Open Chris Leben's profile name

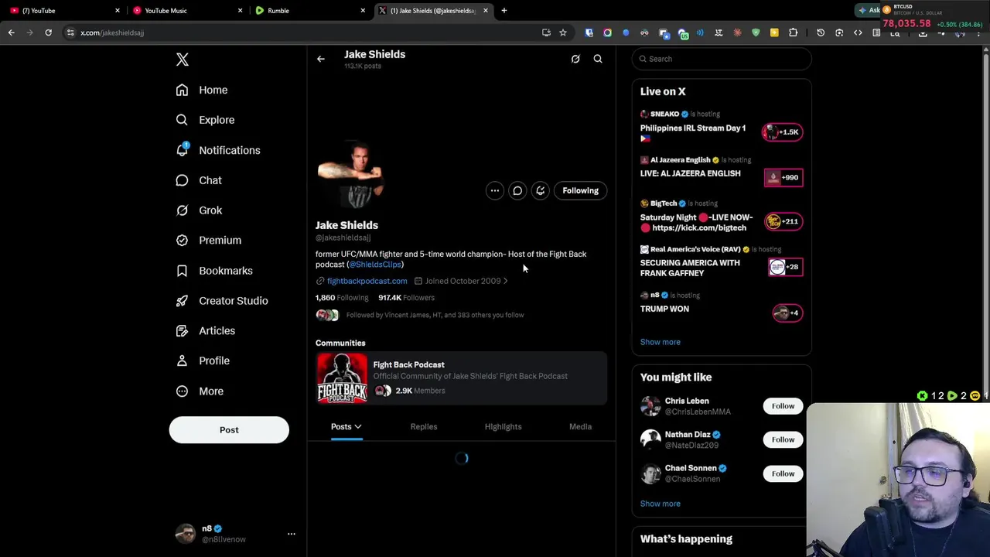pyautogui.click(x=687, y=401)
